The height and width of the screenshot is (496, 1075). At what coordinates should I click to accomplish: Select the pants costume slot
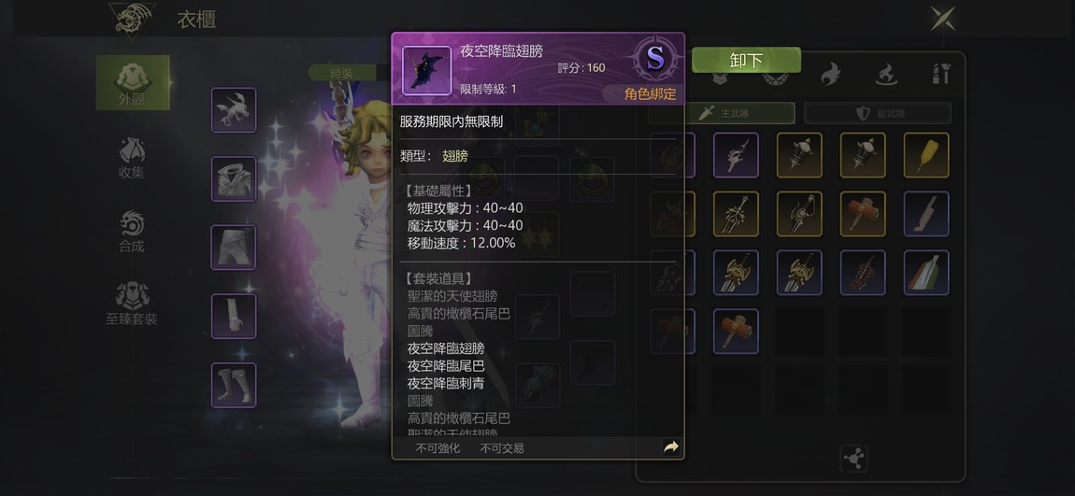[x=234, y=248]
